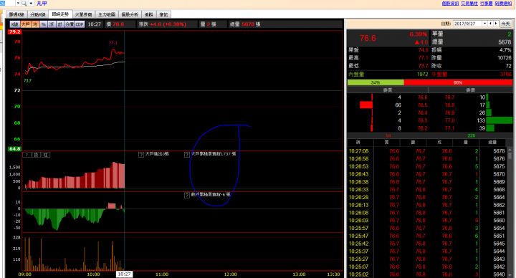Open the rightmost blue link at top right
Viewport: 516px width, 278px height.
click(x=503, y=4)
